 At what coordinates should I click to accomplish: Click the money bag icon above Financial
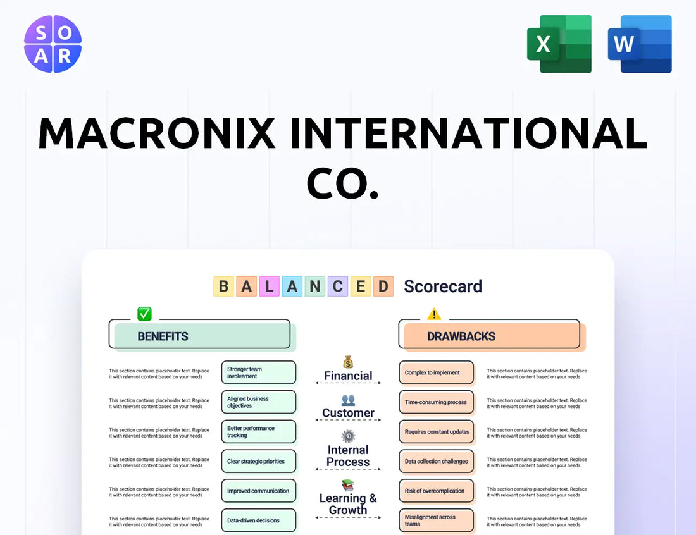[348, 362]
